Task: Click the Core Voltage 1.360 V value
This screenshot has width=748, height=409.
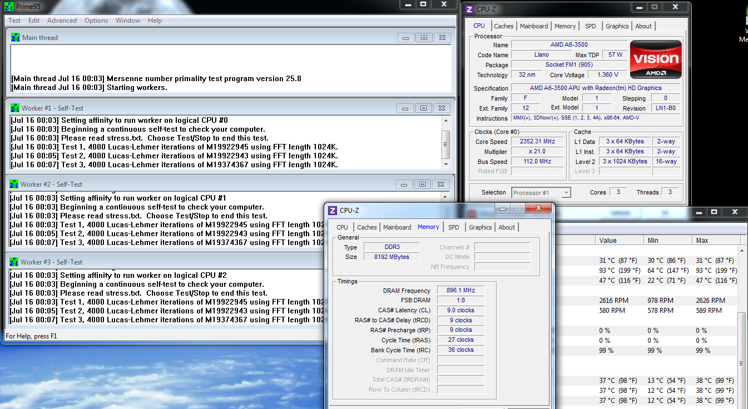Action: (x=607, y=74)
